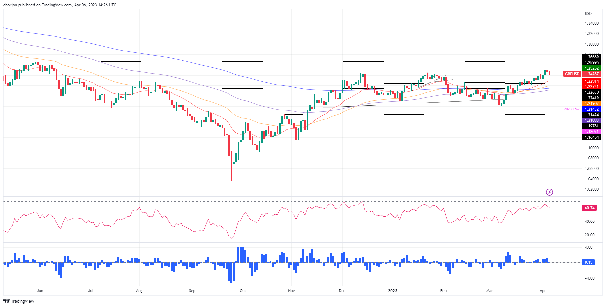The width and height of the screenshot is (606, 307).
Task: Click the black 1.26669 price label
Action: [x=591, y=57]
